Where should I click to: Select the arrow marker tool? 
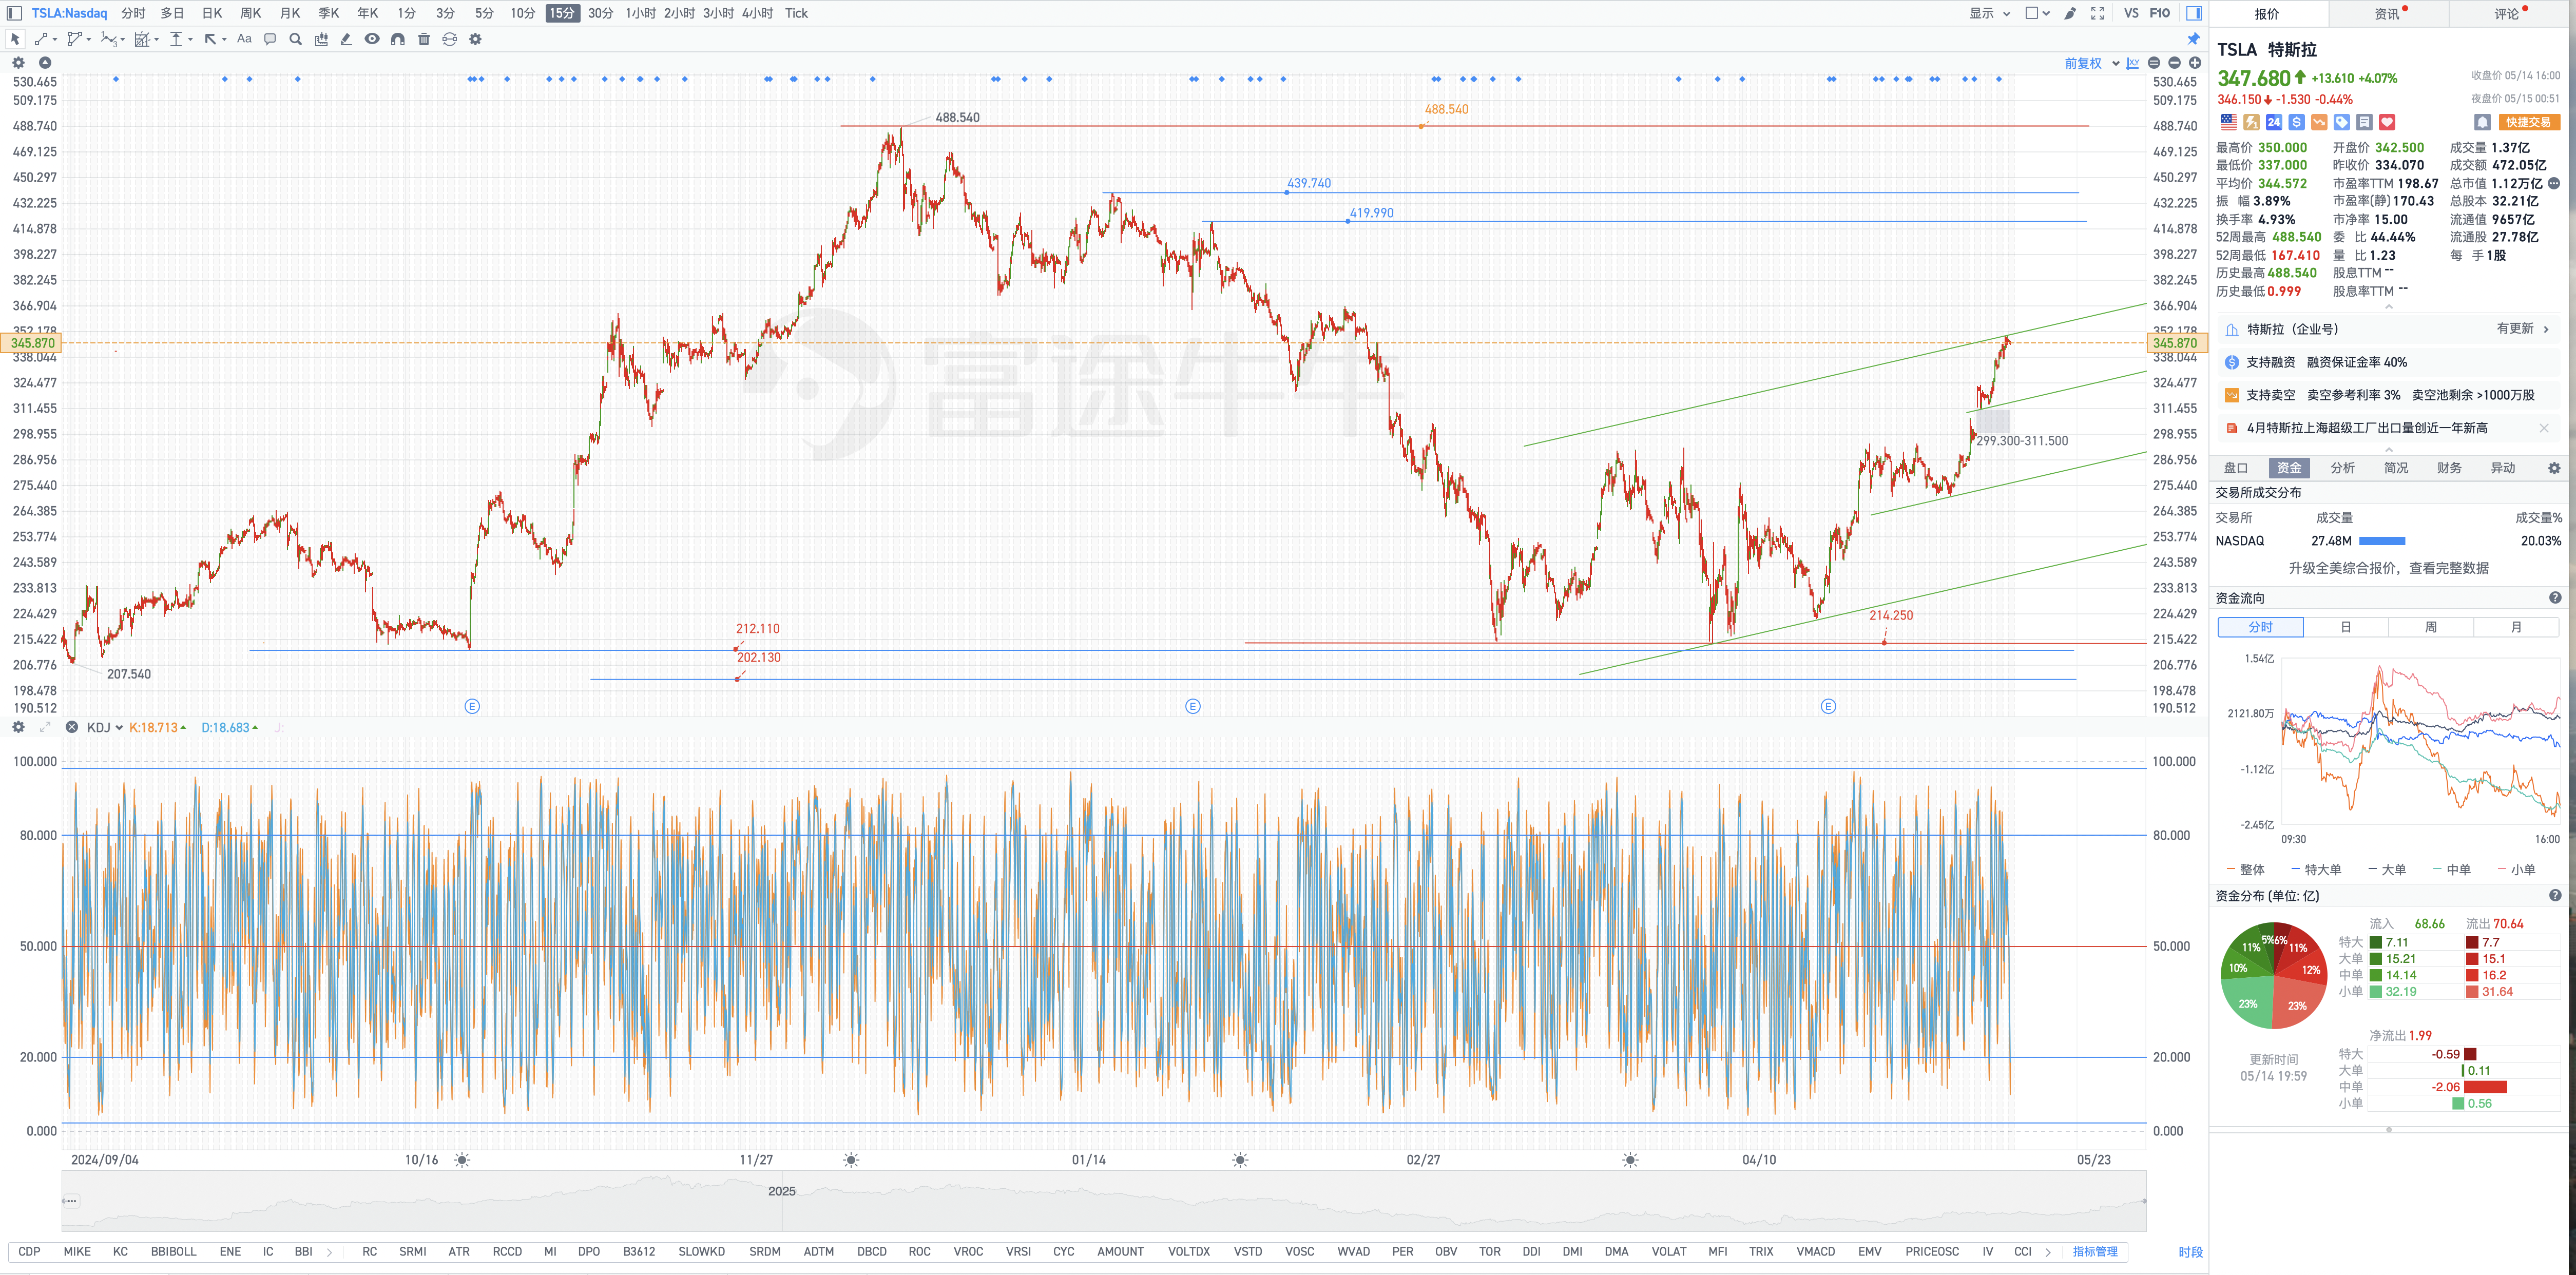(210, 39)
